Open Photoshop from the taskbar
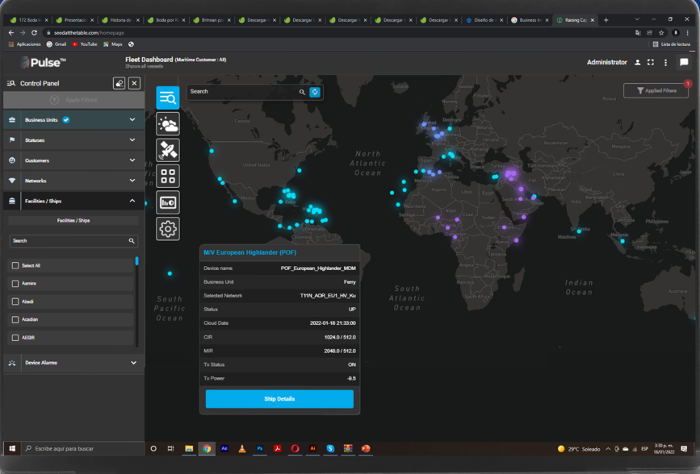 point(259,448)
